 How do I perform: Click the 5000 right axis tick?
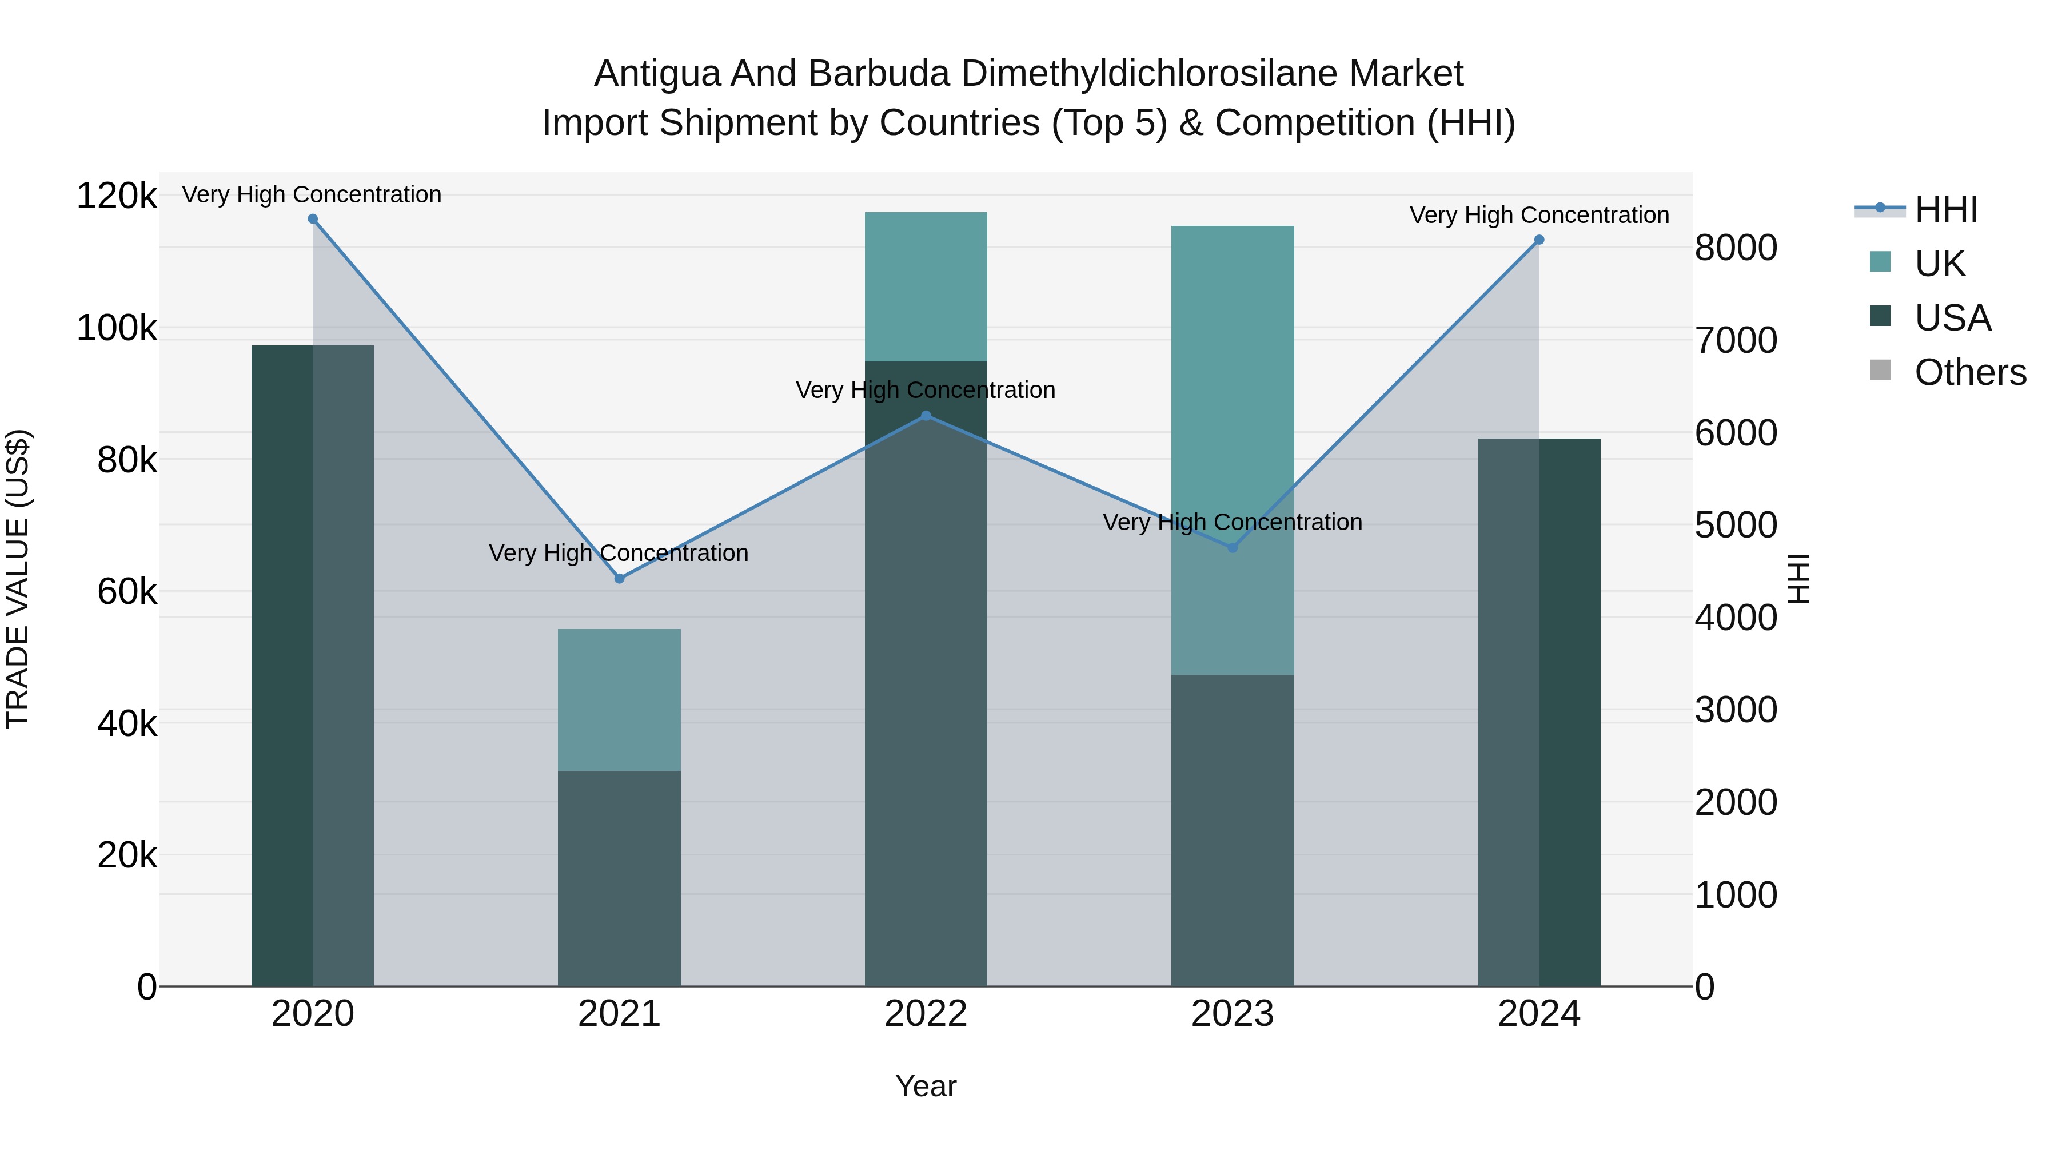pos(1736,525)
